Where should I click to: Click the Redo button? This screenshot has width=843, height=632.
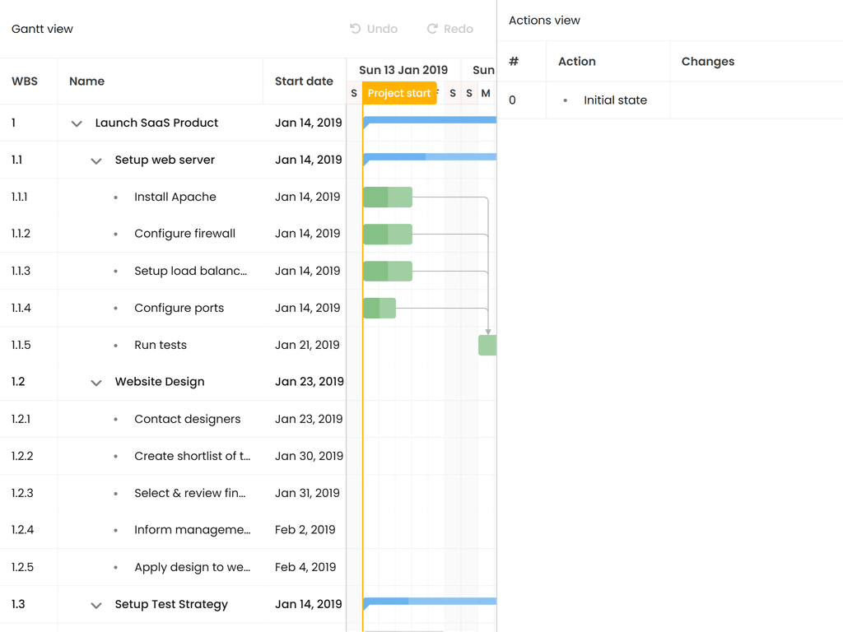point(449,29)
